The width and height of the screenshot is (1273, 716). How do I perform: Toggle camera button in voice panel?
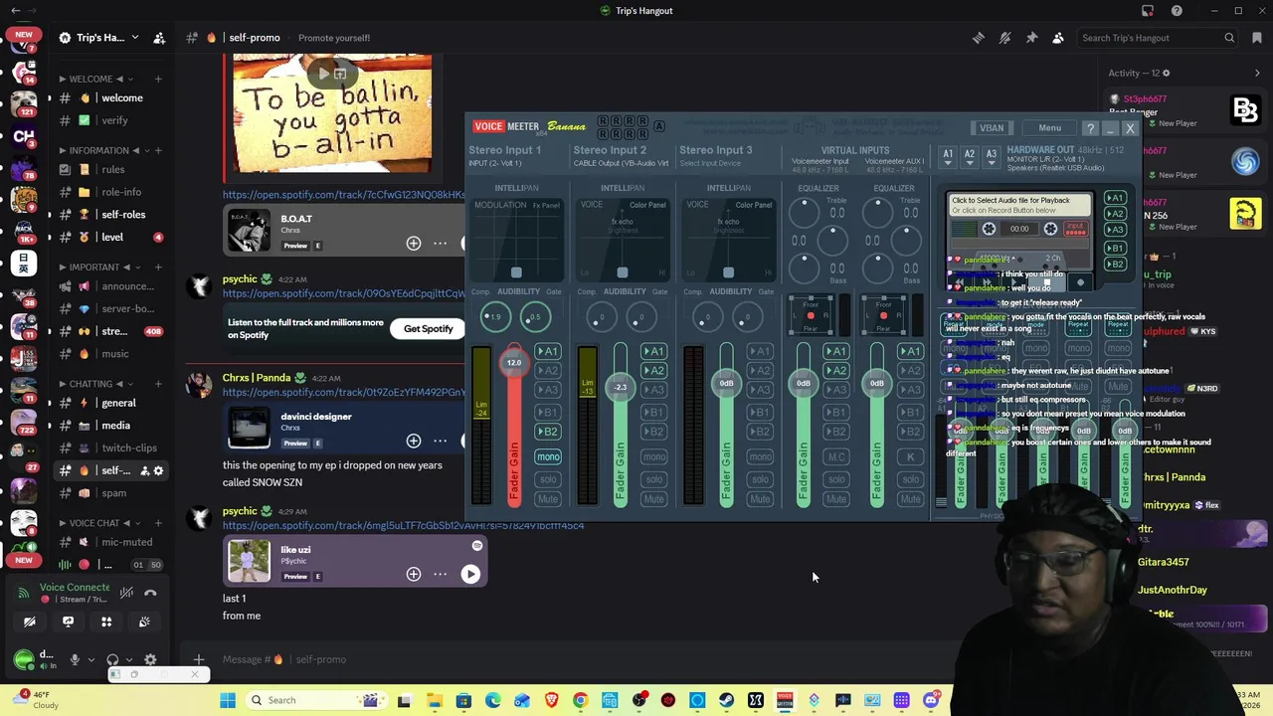30,622
